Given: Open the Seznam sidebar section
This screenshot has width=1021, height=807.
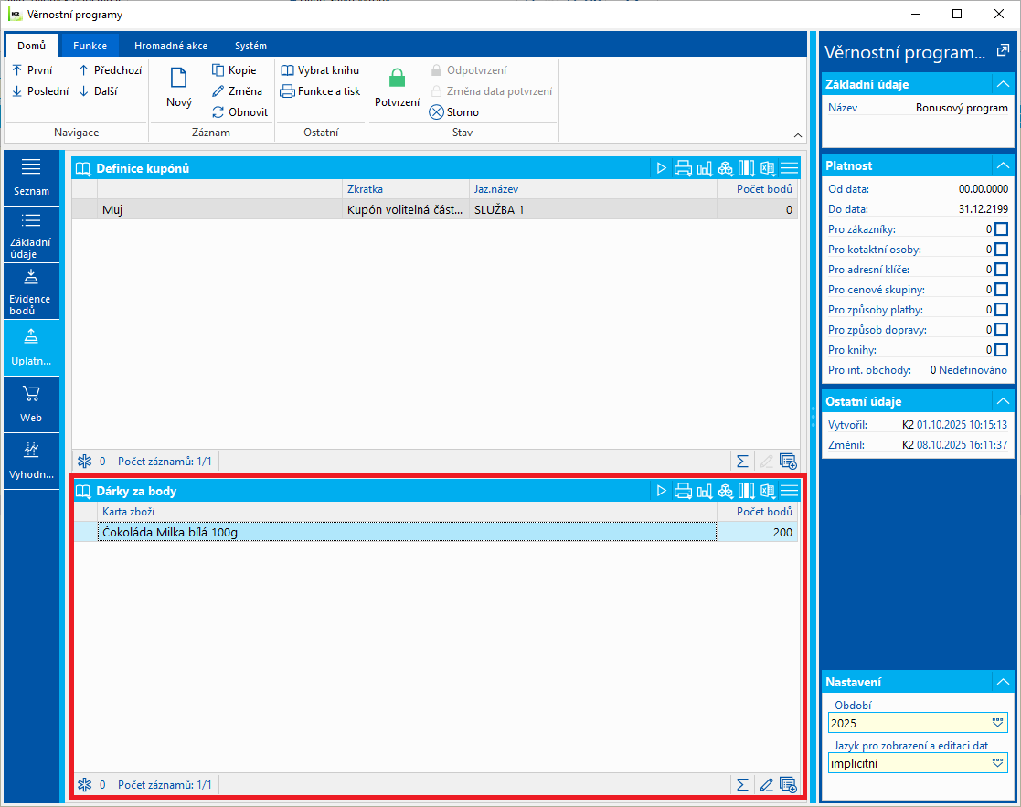Looking at the screenshot, I should 31,177.
